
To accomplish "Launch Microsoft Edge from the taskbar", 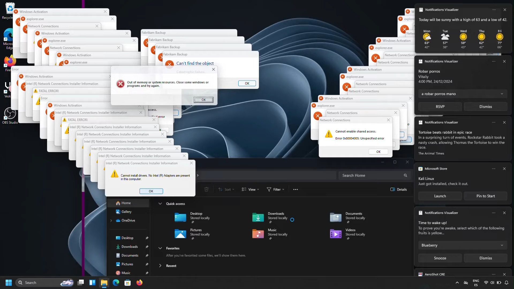I will click(116, 282).
